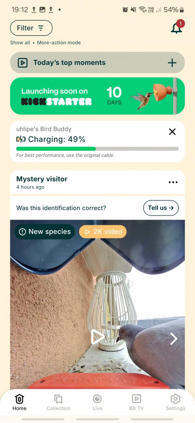
Task: Tap the New species badge
Action: 45,232
